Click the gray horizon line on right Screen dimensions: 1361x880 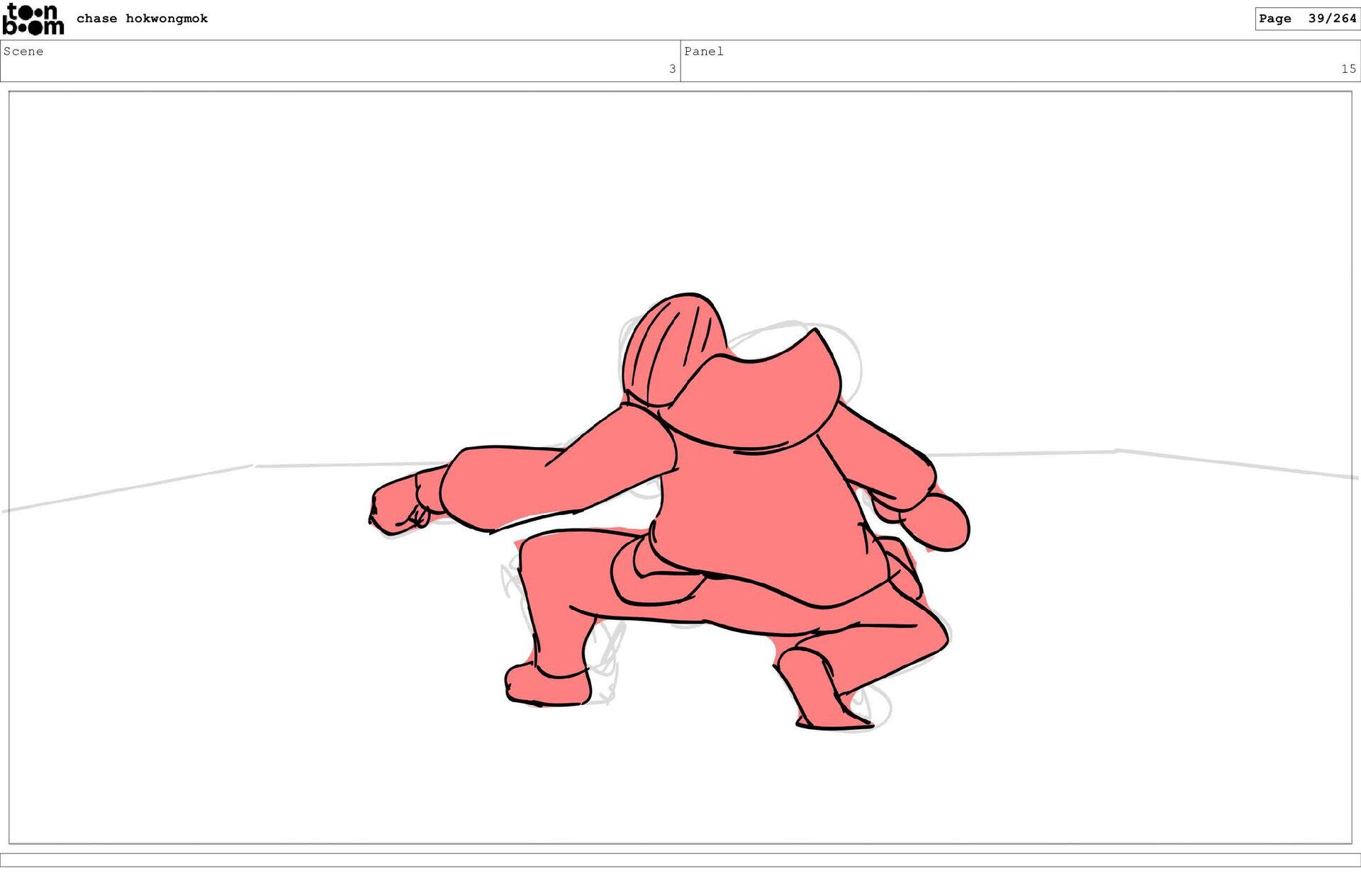pos(1205,461)
